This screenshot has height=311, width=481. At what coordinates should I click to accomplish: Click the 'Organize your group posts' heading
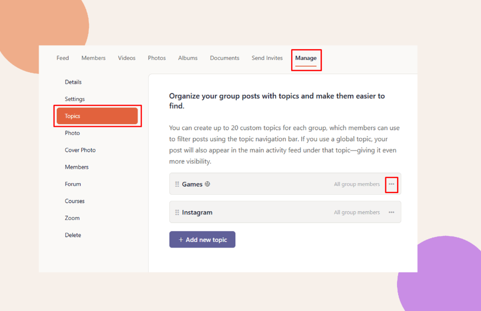tap(277, 101)
